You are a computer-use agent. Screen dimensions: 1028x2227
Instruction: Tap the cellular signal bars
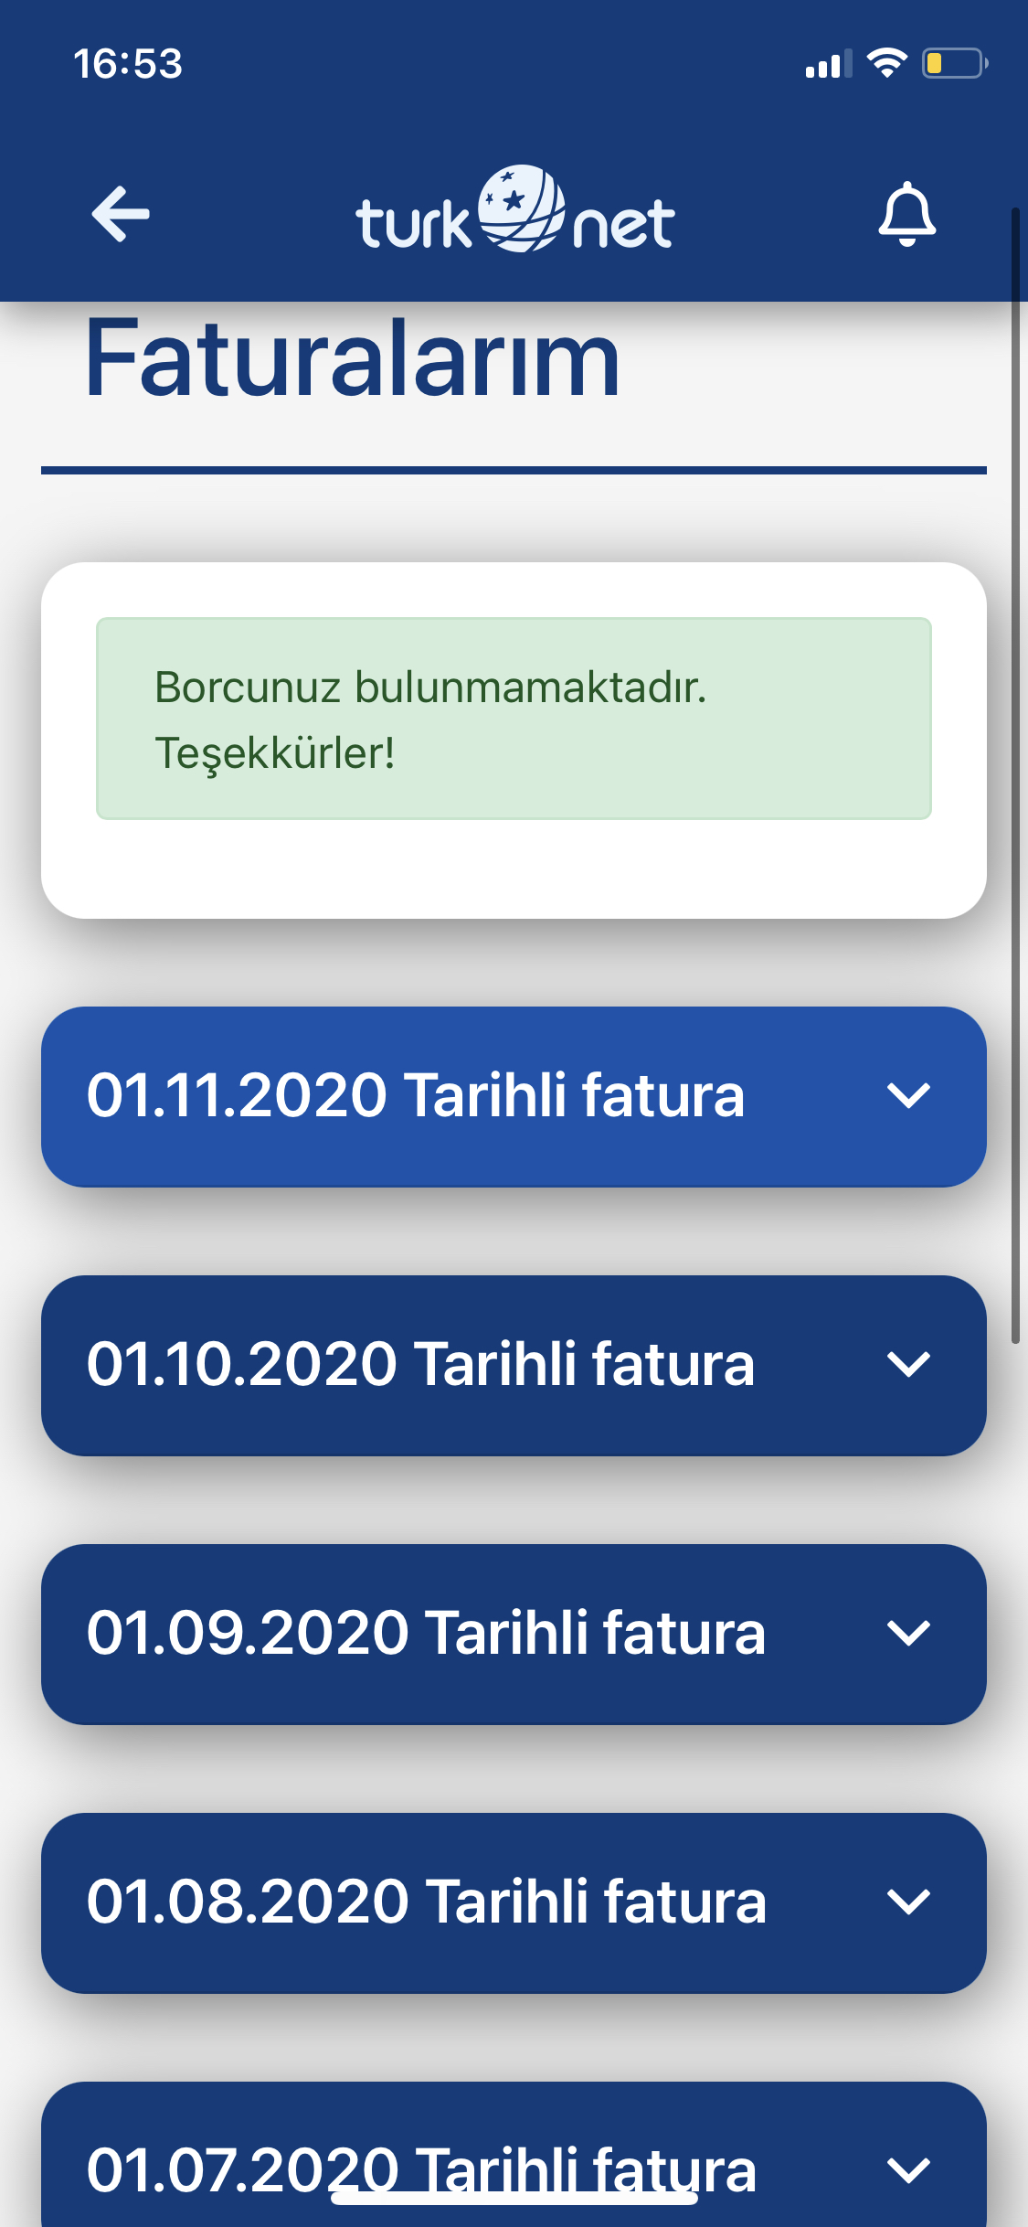(829, 64)
